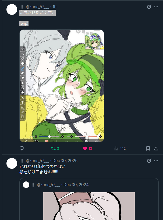Select the 完成させたいです。 post text
This screenshot has height=220, width=163.
[x=37, y=13]
